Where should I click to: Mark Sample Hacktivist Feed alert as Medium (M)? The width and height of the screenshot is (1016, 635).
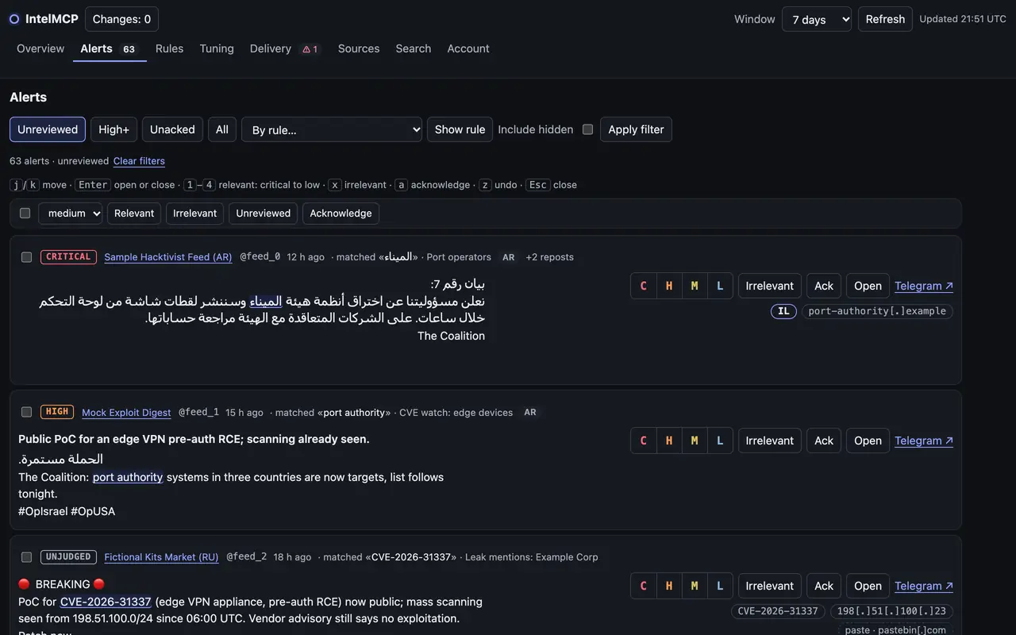coord(695,286)
